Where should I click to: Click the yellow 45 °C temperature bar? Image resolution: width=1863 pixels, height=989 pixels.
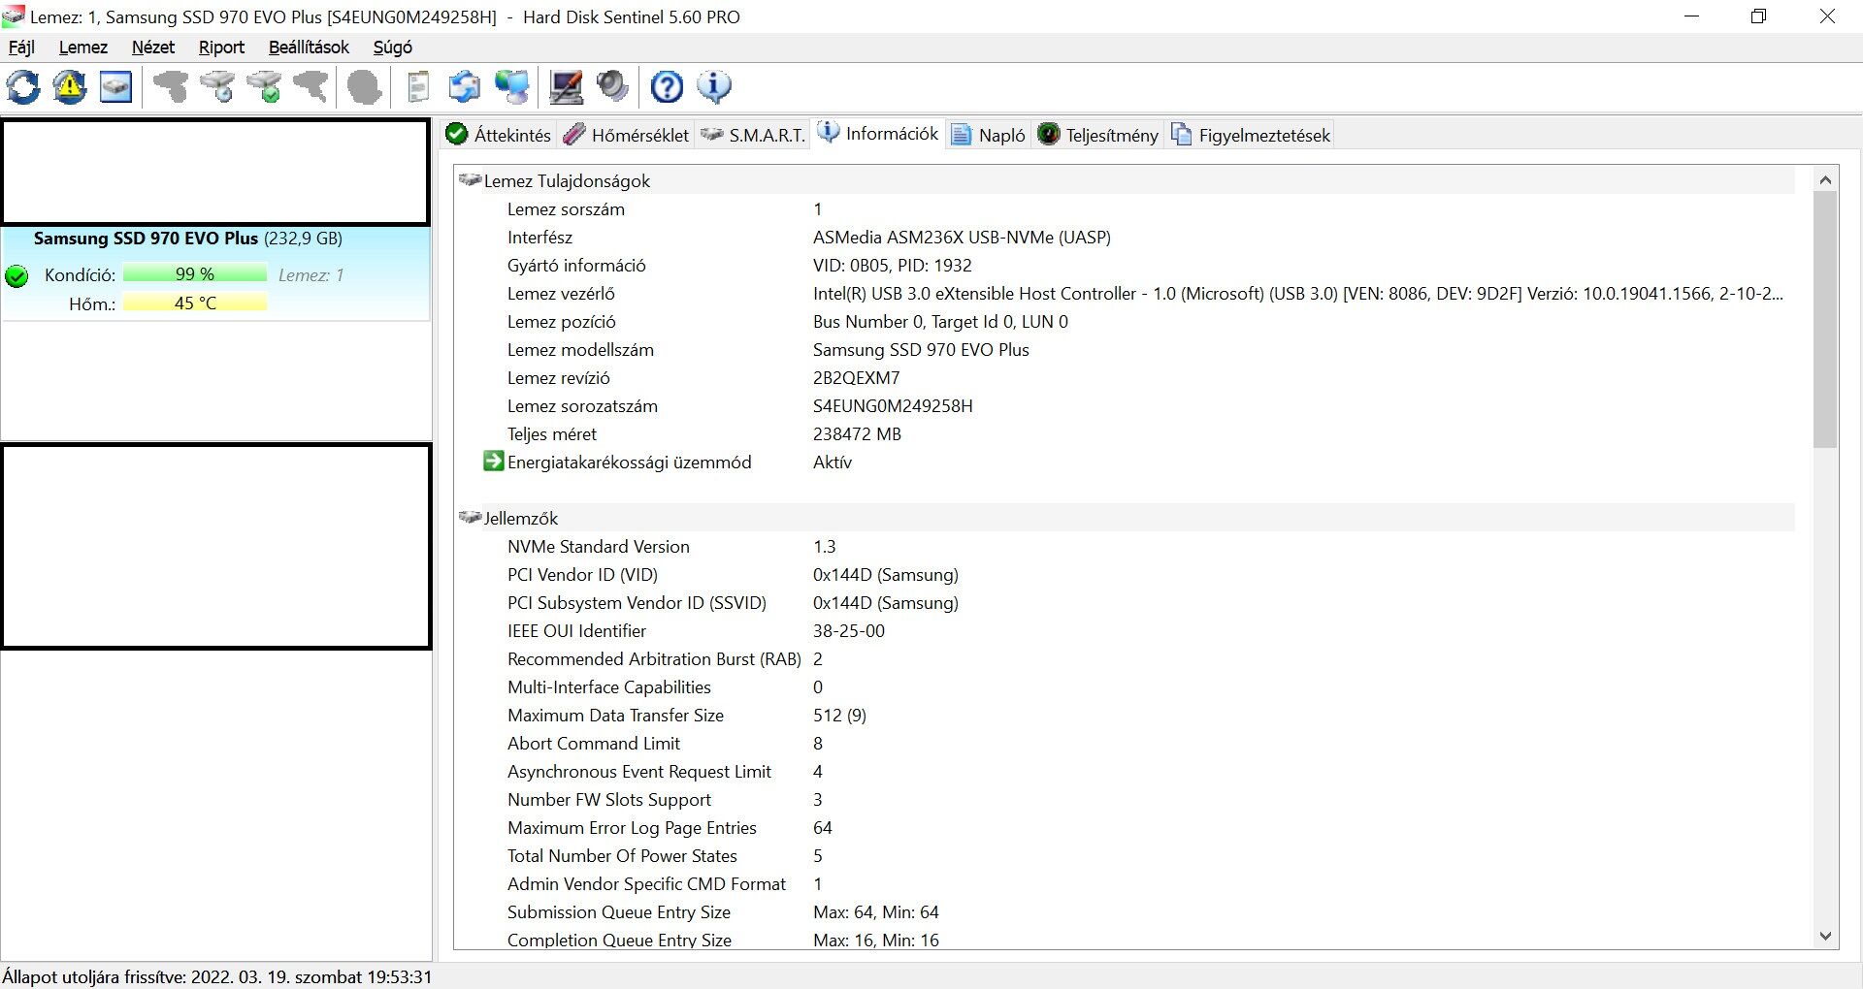click(x=195, y=303)
